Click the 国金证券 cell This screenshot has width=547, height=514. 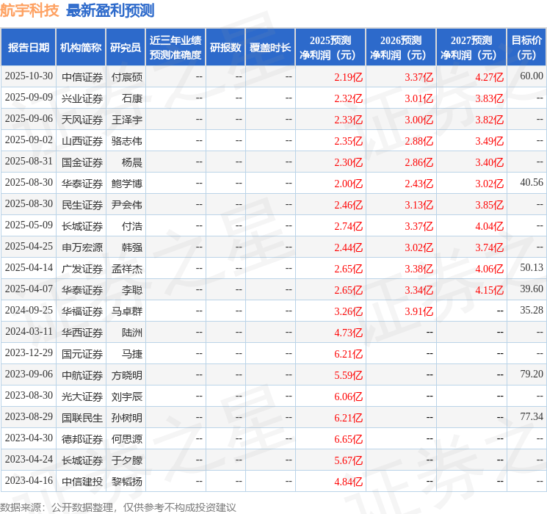[82, 162]
